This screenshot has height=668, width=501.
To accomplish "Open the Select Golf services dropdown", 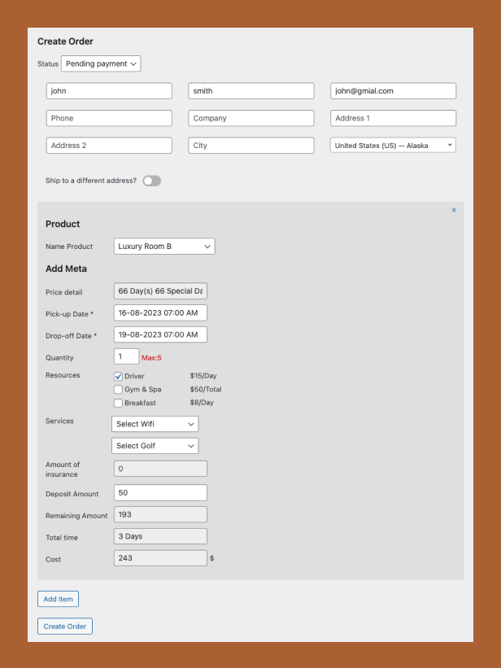I will click(x=155, y=446).
